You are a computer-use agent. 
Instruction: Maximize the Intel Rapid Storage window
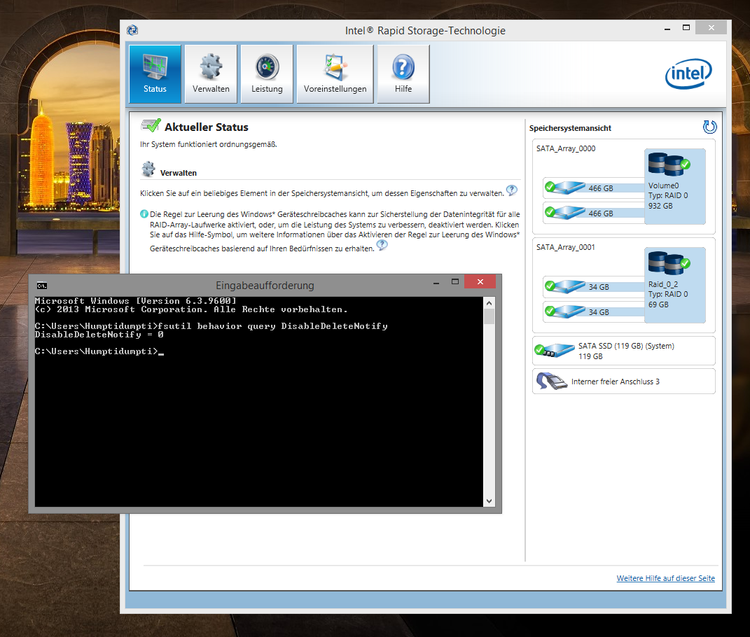(x=686, y=28)
